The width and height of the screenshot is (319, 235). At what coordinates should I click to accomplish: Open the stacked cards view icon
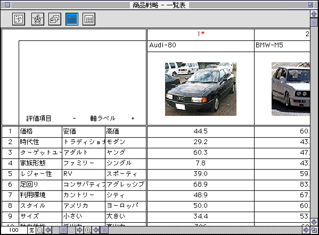point(55,19)
